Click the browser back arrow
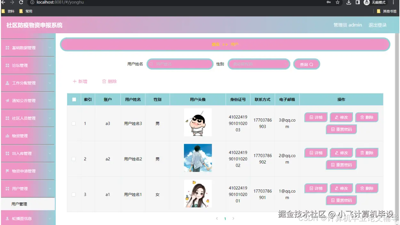The height and width of the screenshot is (225, 400). pyautogui.click(x=3, y=2)
